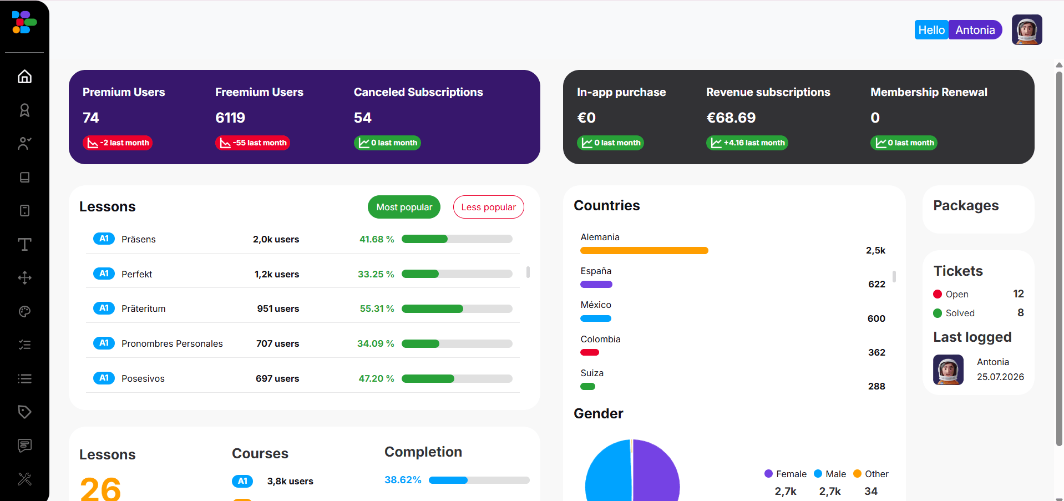This screenshot has height=501, width=1064.
Task: Click the A1 badge beside Posesivos
Action: click(x=104, y=378)
